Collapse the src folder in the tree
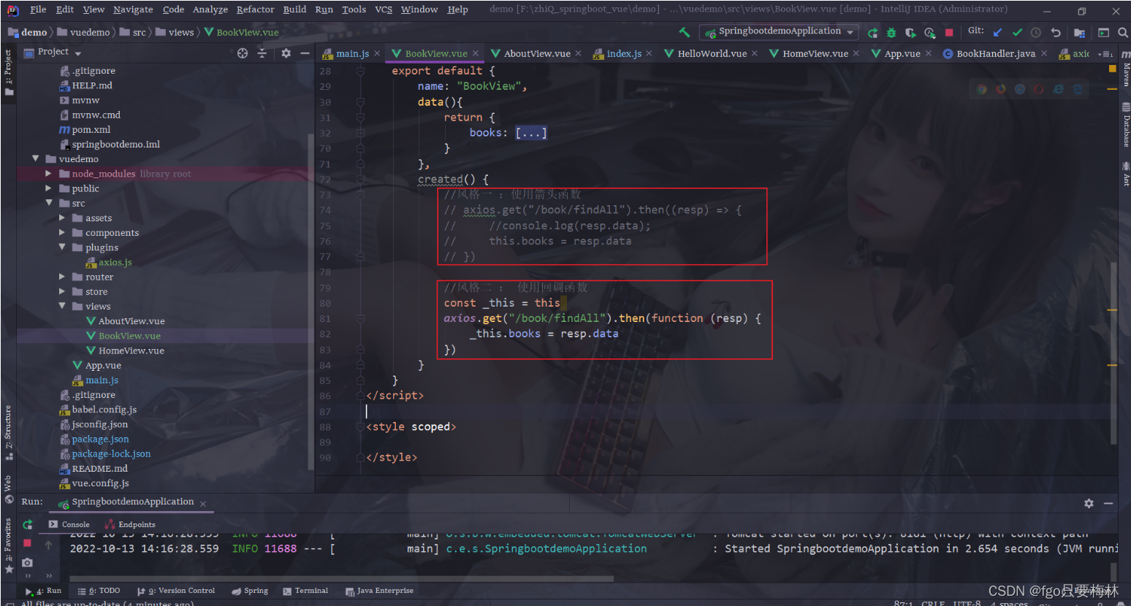 [48, 203]
